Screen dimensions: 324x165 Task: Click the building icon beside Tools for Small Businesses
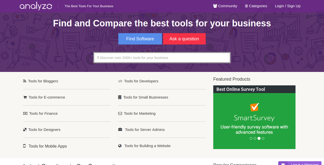point(120,97)
